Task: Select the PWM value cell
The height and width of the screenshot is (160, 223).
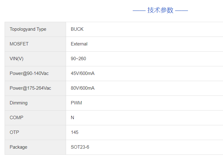Action: 76,103
